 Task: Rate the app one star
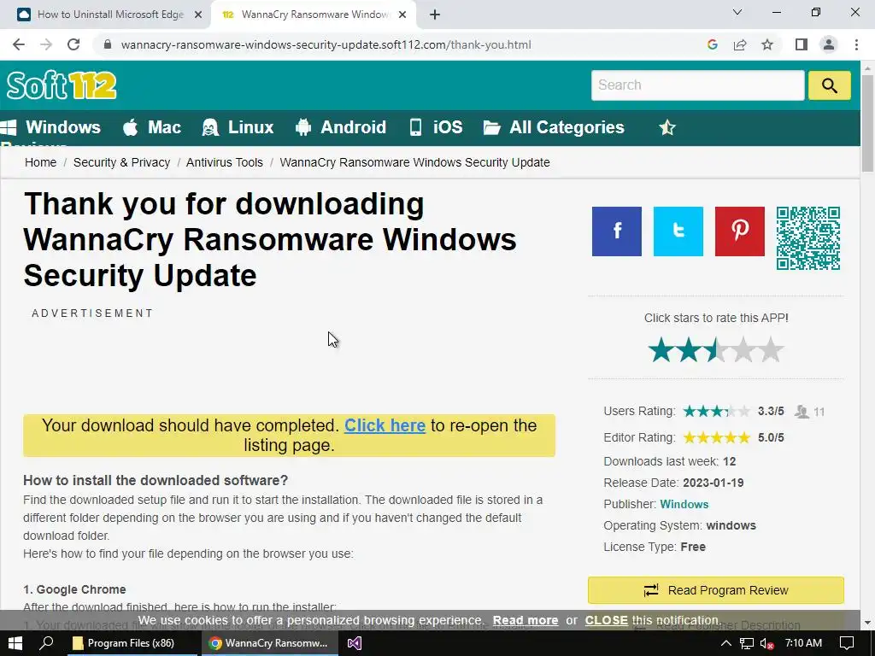coord(661,349)
